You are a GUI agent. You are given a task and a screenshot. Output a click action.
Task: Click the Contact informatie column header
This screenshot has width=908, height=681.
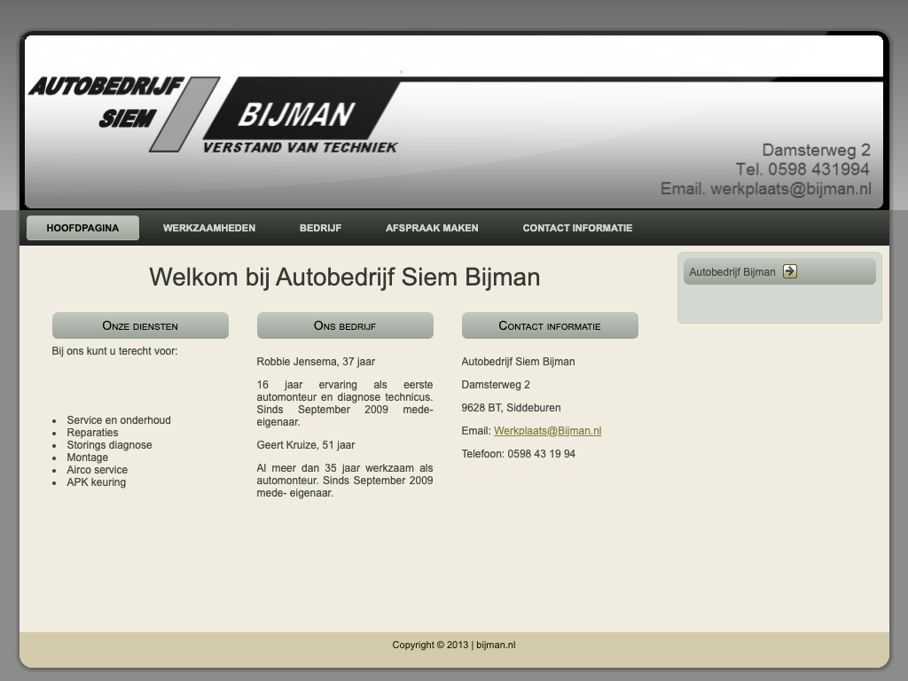[x=550, y=325]
